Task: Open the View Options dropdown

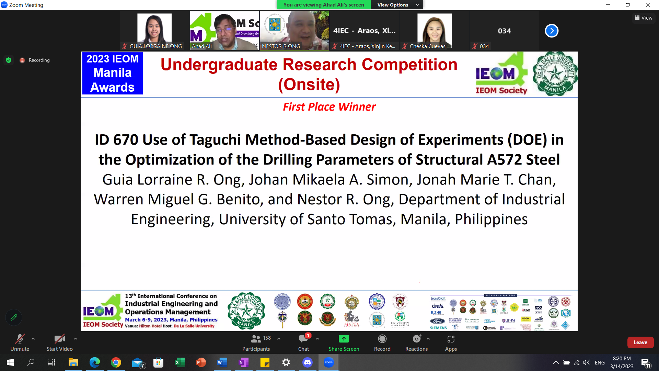Action: [x=397, y=5]
